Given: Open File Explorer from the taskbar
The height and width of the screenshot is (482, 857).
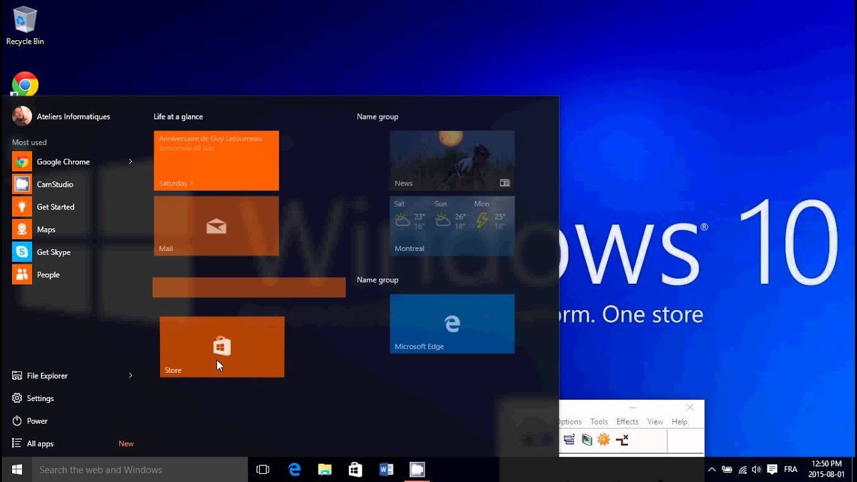Looking at the screenshot, I should pyautogui.click(x=325, y=470).
